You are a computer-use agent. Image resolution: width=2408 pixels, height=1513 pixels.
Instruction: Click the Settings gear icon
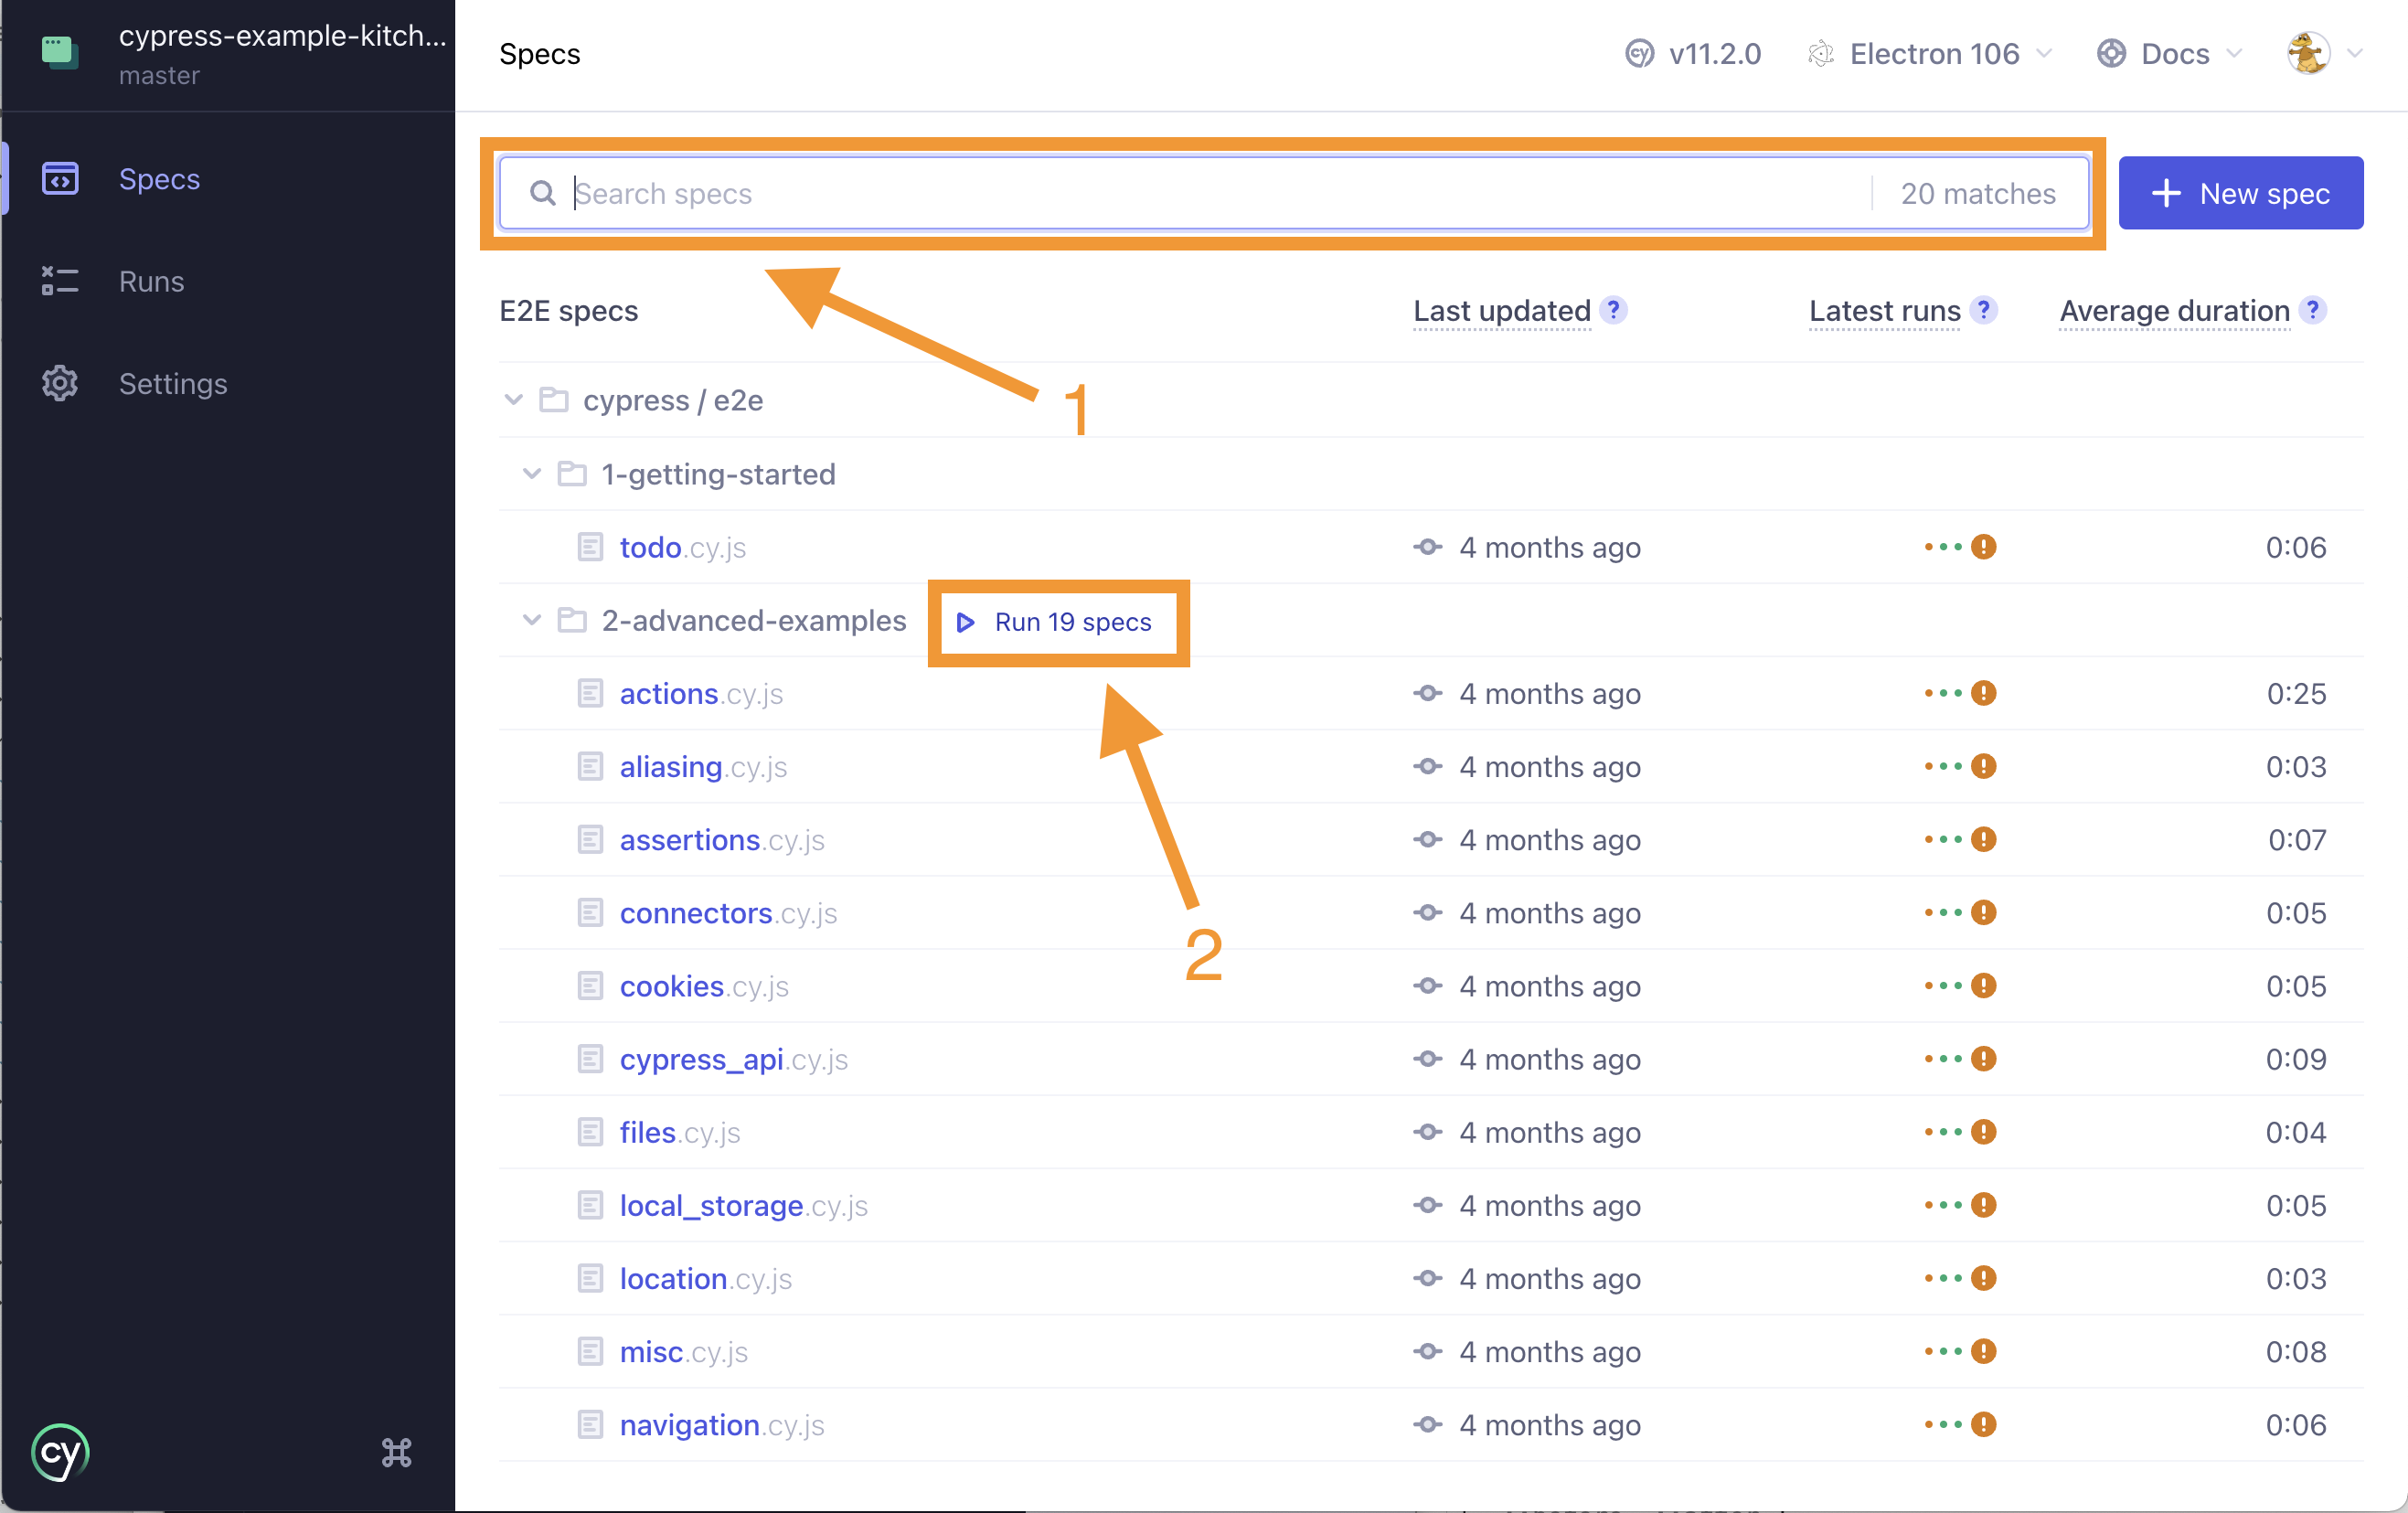tap(59, 383)
